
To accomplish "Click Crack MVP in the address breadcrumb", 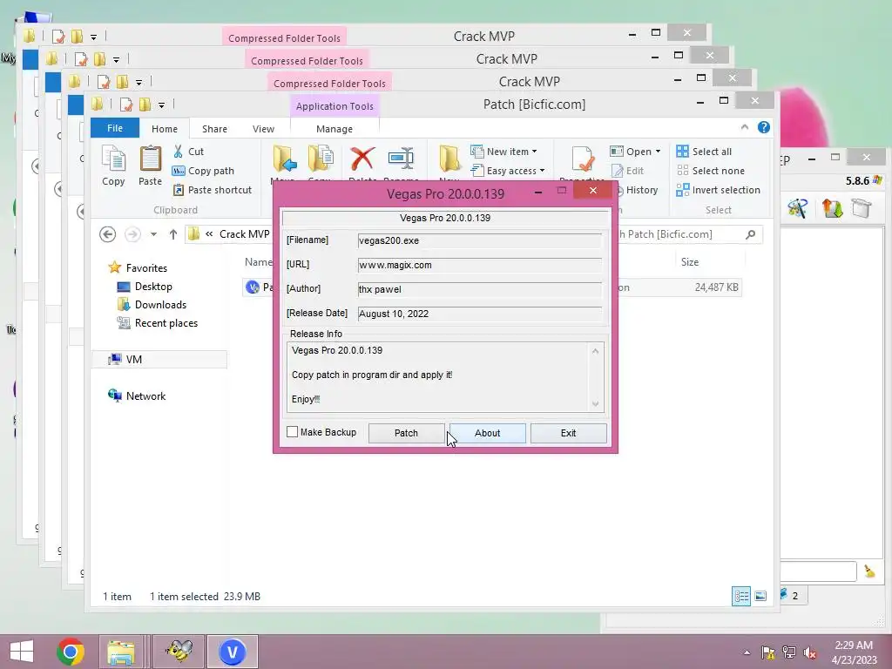I will 245,233.
